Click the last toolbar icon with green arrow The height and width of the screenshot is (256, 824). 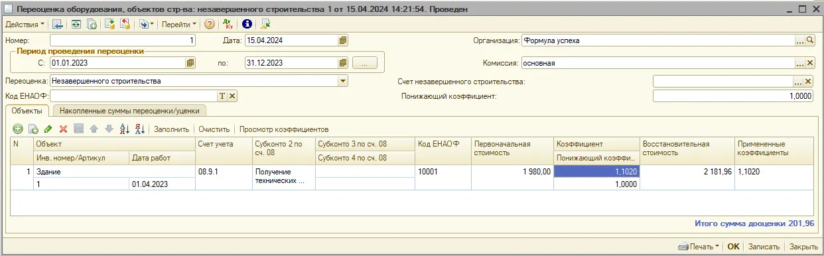265,24
